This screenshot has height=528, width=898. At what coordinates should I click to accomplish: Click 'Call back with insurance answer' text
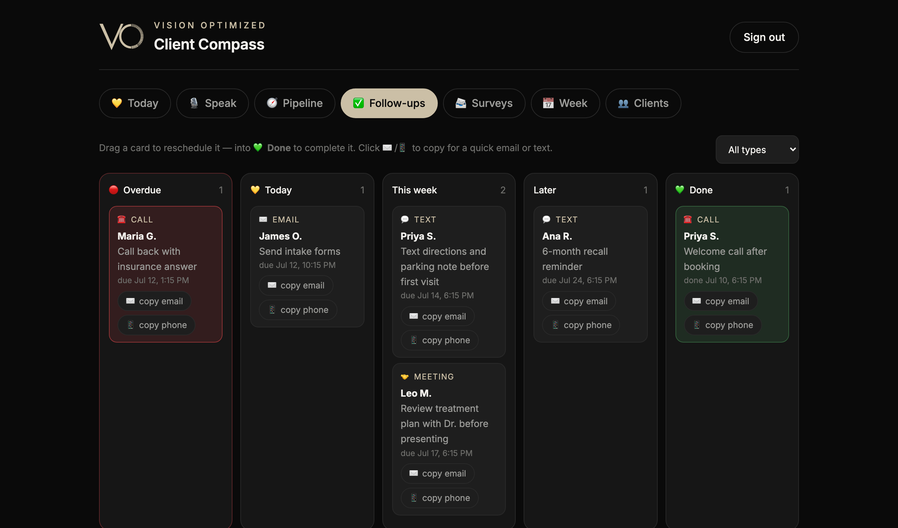157,259
